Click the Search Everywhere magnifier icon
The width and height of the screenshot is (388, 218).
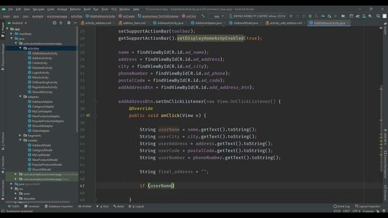pyautogui.click(x=378, y=16)
